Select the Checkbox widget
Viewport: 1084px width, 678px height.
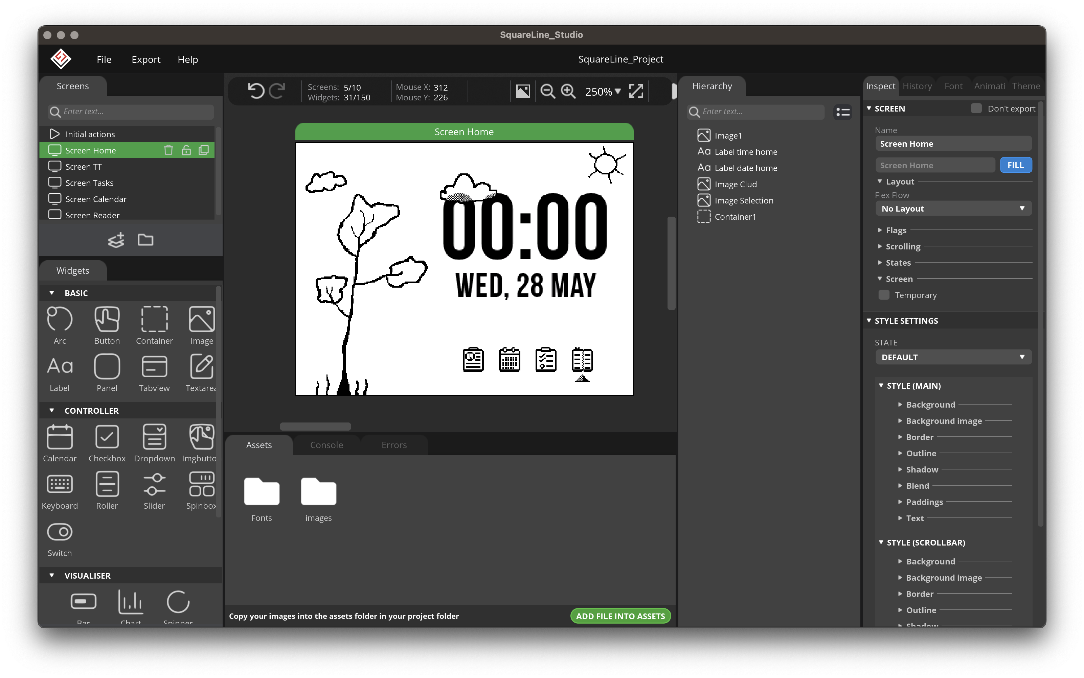coord(107,443)
